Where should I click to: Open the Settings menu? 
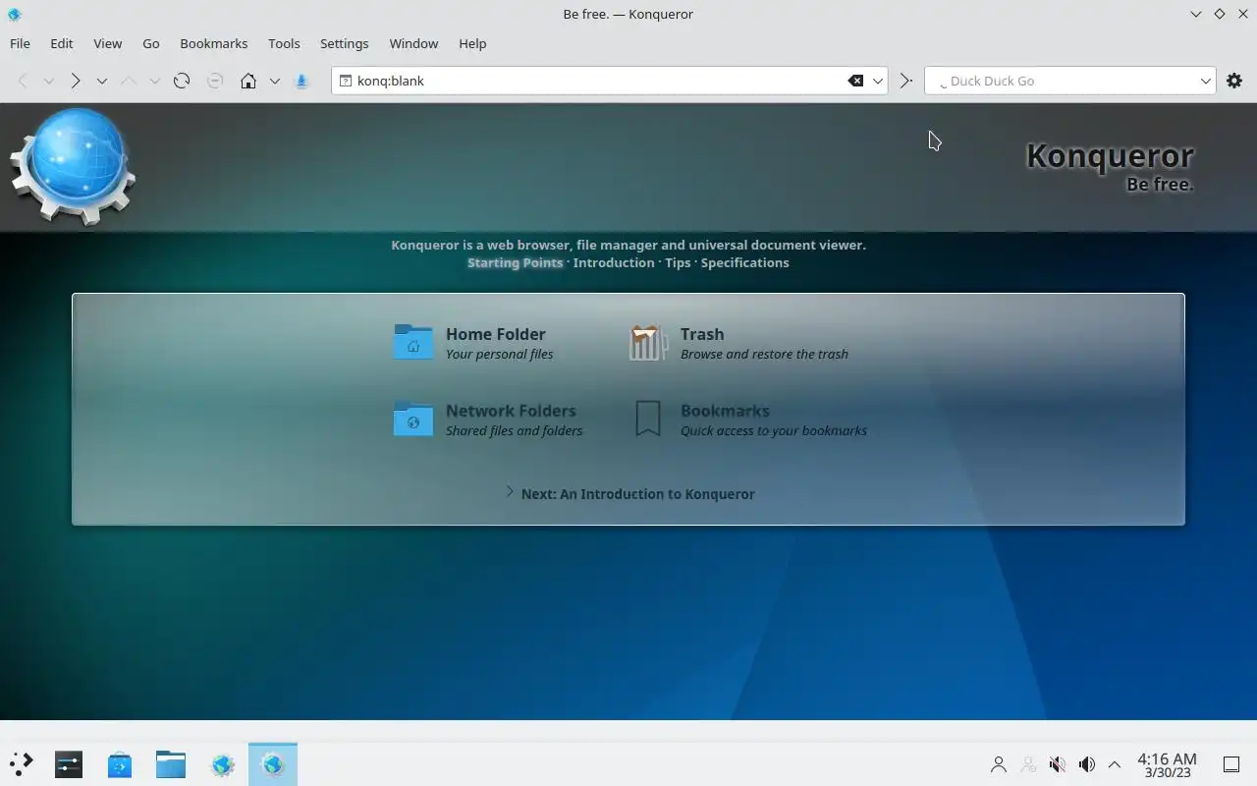[345, 43]
